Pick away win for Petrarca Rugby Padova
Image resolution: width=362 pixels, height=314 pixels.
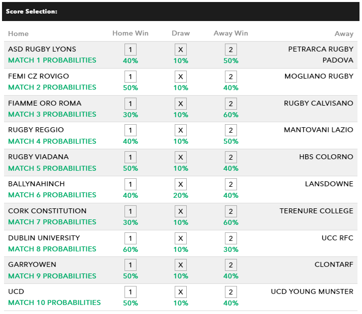tap(230, 50)
